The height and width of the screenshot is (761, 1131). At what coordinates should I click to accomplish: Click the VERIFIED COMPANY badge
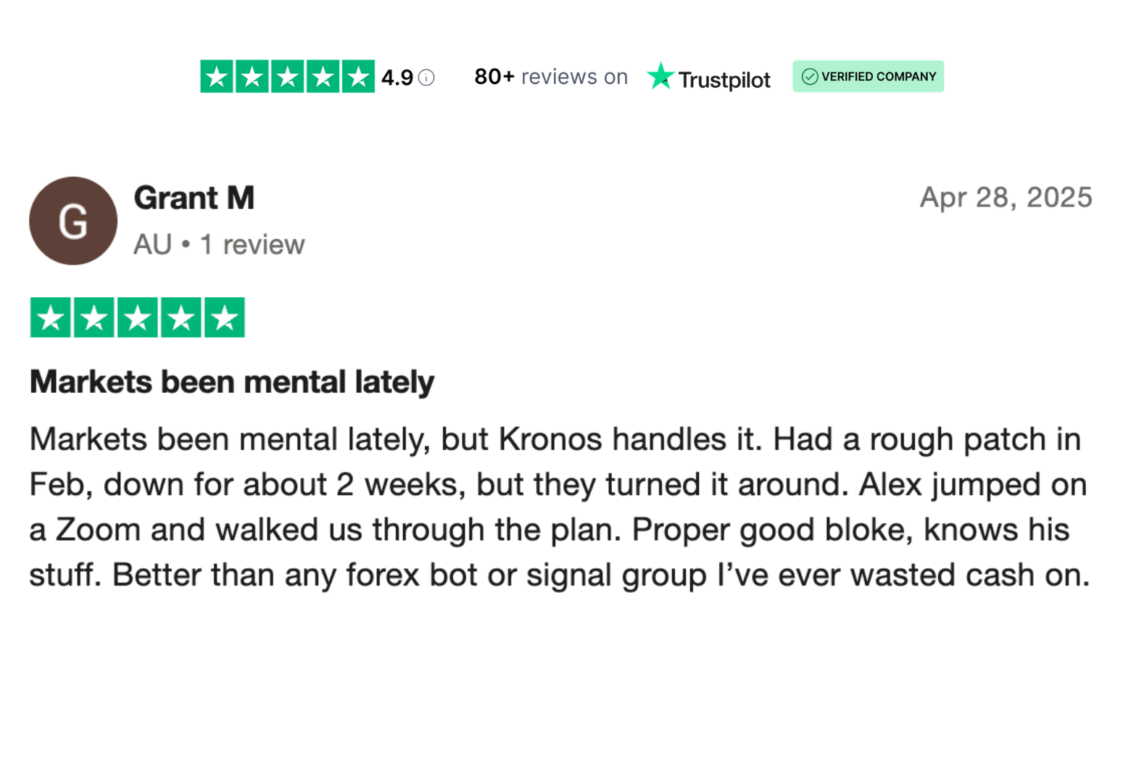(x=868, y=76)
